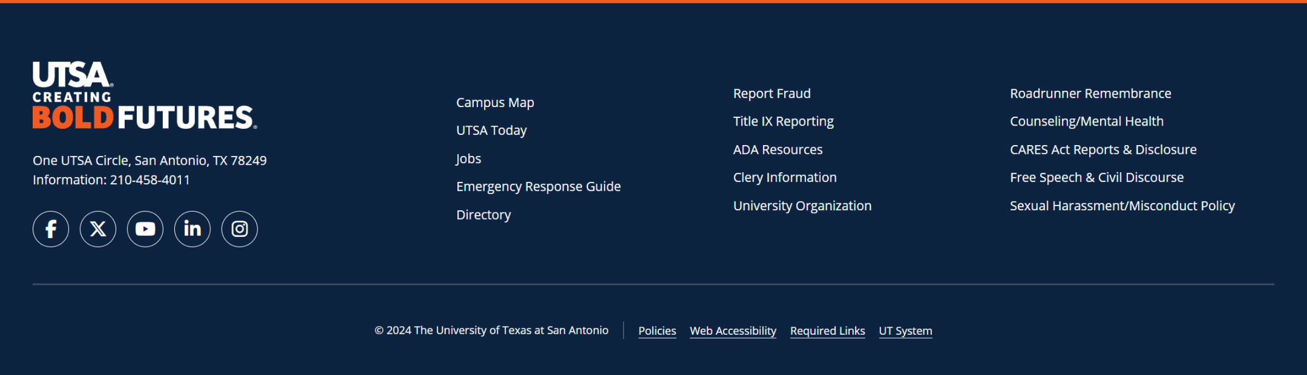View ADA Resources
This screenshot has height=375, width=1307.
[x=778, y=149]
